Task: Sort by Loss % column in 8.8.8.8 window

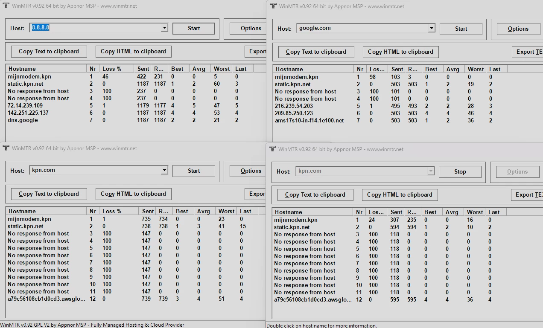Action: click(x=117, y=69)
